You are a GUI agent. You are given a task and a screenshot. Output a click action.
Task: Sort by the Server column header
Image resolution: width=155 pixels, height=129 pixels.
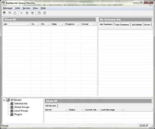click(56, 110)
